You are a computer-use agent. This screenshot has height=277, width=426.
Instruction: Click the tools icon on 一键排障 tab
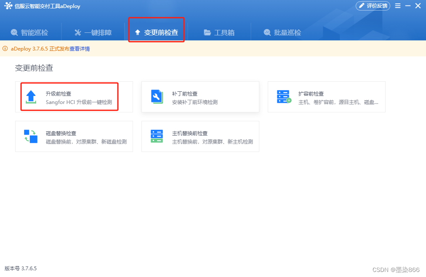click(78, 32)
